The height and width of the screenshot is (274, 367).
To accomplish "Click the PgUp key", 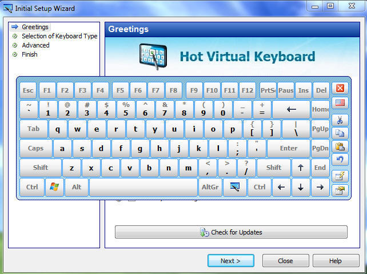I will coord(320,129).
